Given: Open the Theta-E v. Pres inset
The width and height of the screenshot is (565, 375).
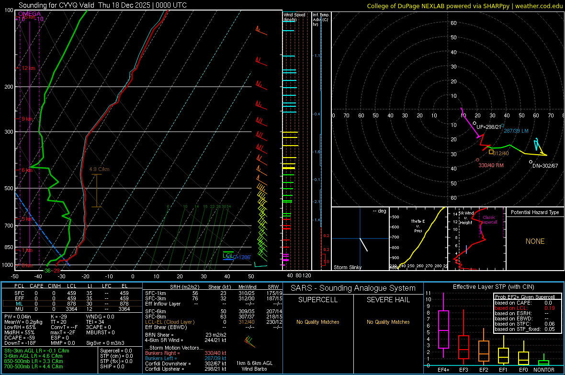Looking at the screenshot, I should 418,239.
